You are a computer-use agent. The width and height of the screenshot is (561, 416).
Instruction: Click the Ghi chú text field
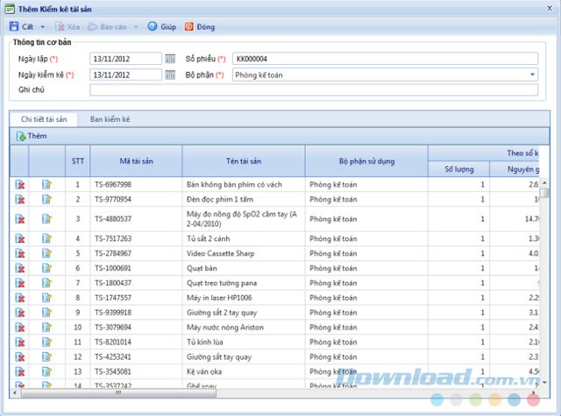point(313,90)
